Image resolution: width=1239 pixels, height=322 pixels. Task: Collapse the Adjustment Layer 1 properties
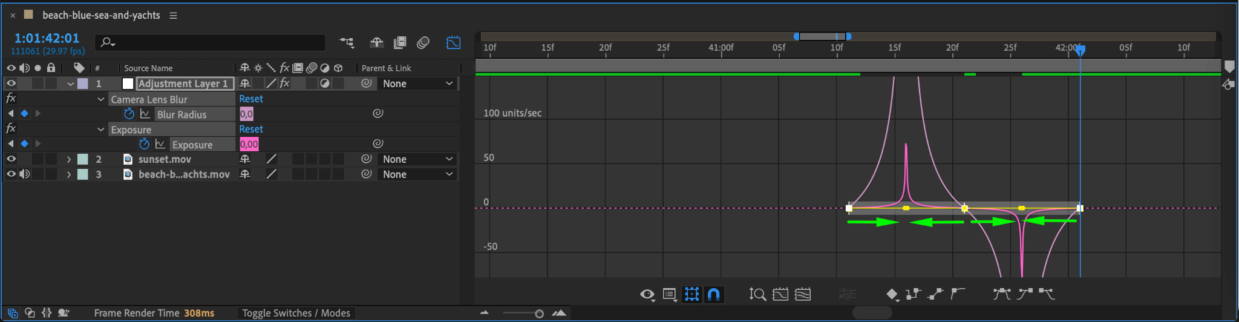(x=71, y=84)
